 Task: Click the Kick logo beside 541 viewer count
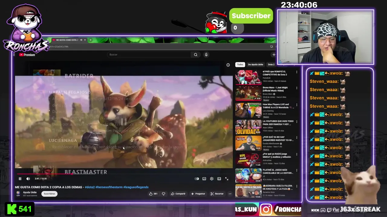12,209
